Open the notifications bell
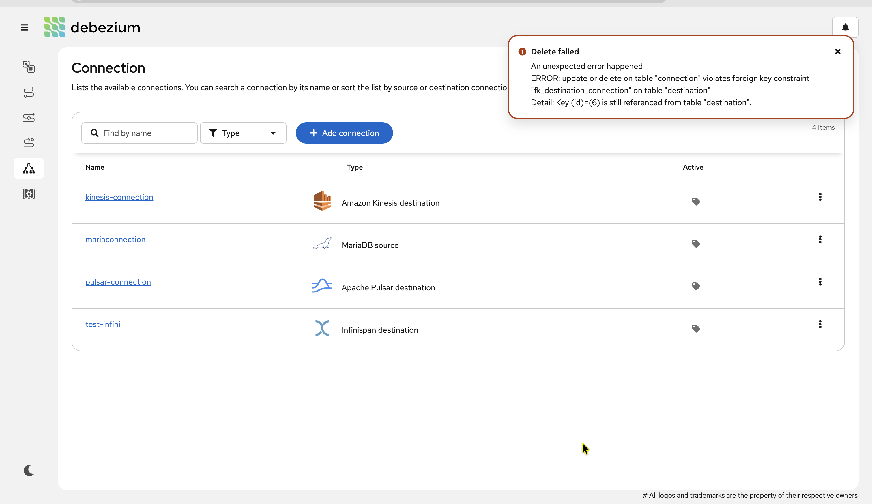The height and width of the screenshot is (504, 872). (845, 27)
